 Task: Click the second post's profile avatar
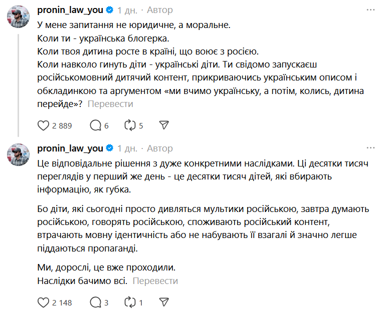coord(18,155)
